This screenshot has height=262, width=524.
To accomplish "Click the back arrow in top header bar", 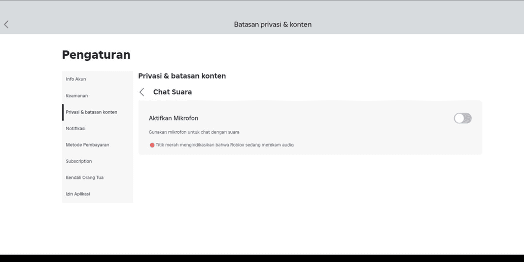I will (7, 24).
